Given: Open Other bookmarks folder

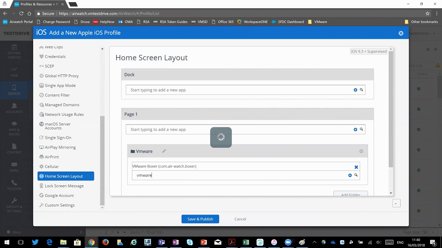Looking at the screenshot, I should 421,22.
